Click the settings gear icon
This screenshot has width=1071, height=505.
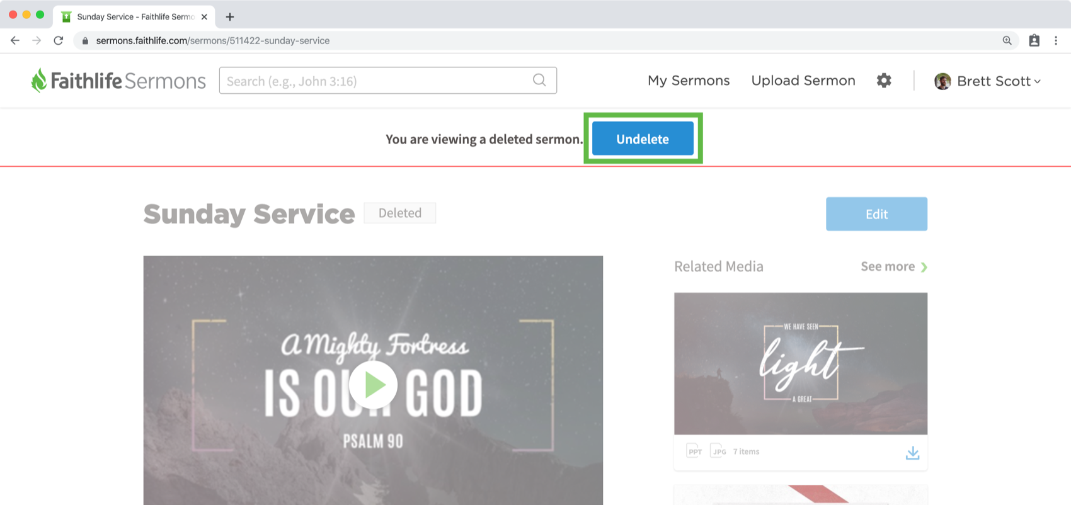[884, 81]
